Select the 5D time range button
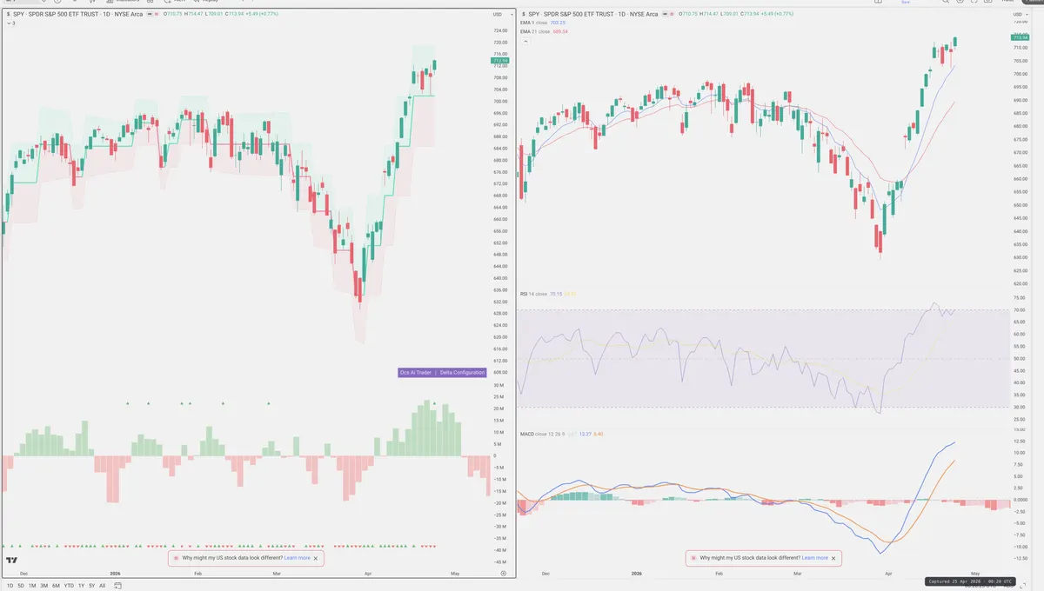This screenshot has height=591, width=1044. 21,586
